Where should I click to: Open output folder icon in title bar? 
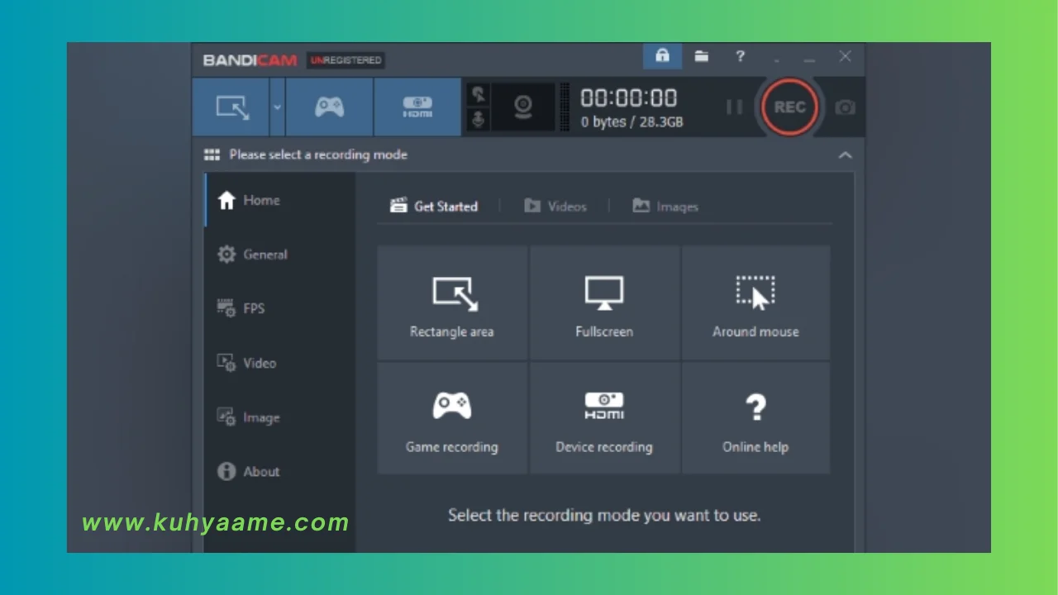click(702, 56)
